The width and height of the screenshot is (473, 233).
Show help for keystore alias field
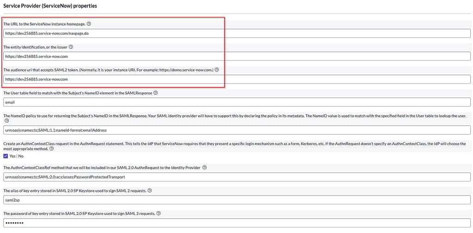click(x=150, y=191)
